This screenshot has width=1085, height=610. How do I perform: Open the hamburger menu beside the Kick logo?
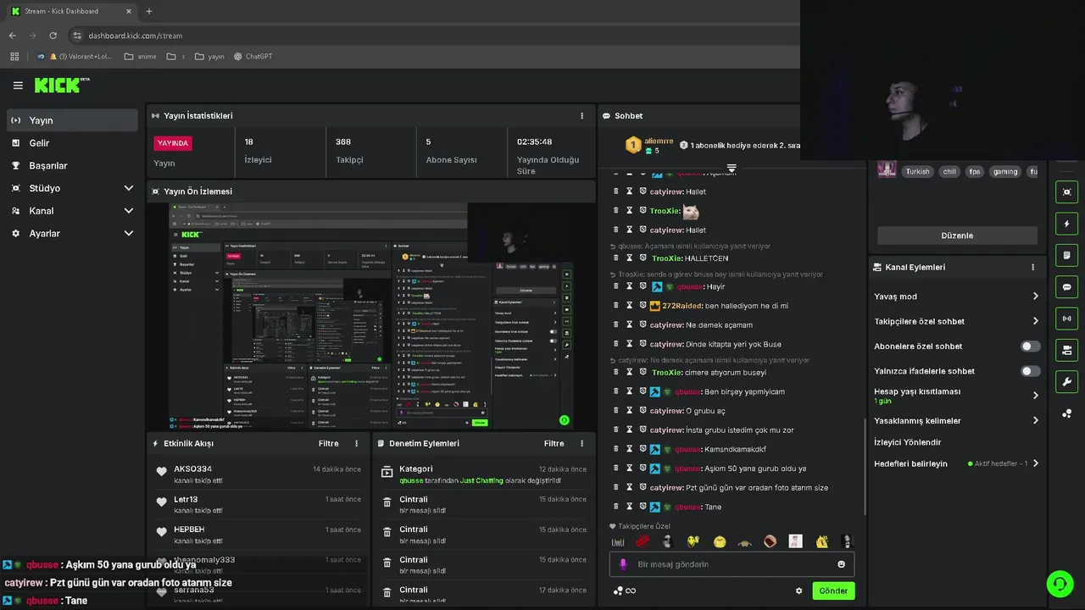pos(18,85)
